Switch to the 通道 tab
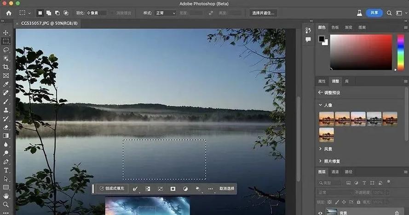This screenshot has height=215, width=409. click(x=335, y=172)
